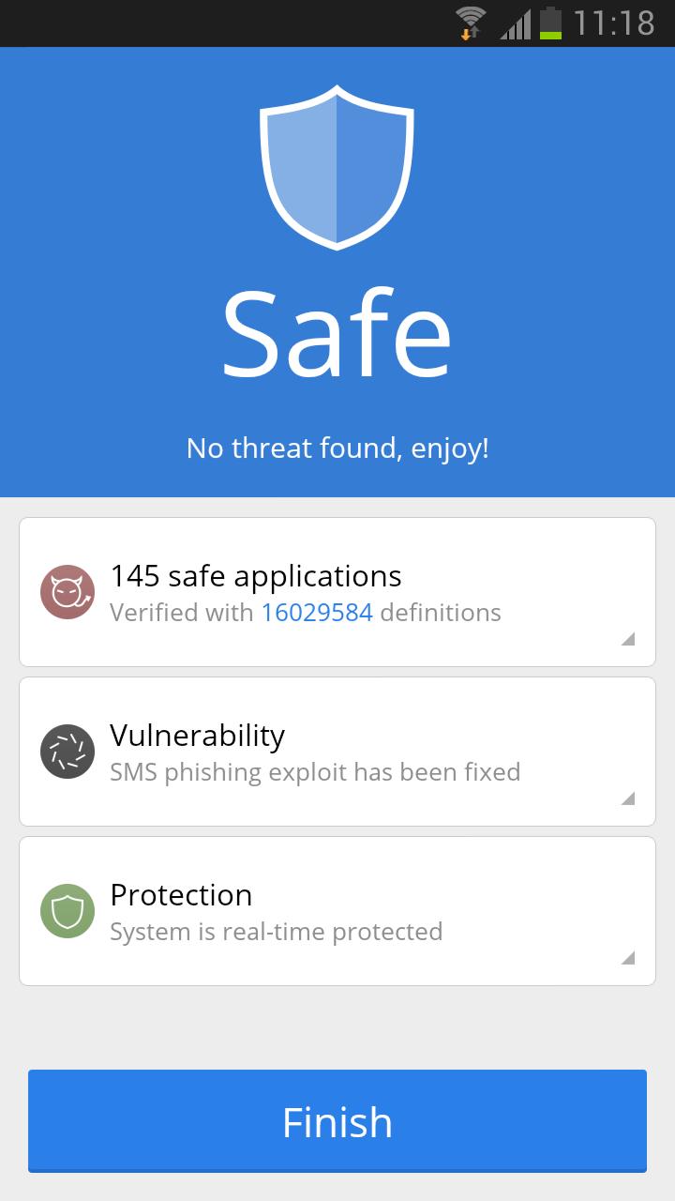Tap the battery status icon
675x1201 pixels.
[x=550, y=23]
